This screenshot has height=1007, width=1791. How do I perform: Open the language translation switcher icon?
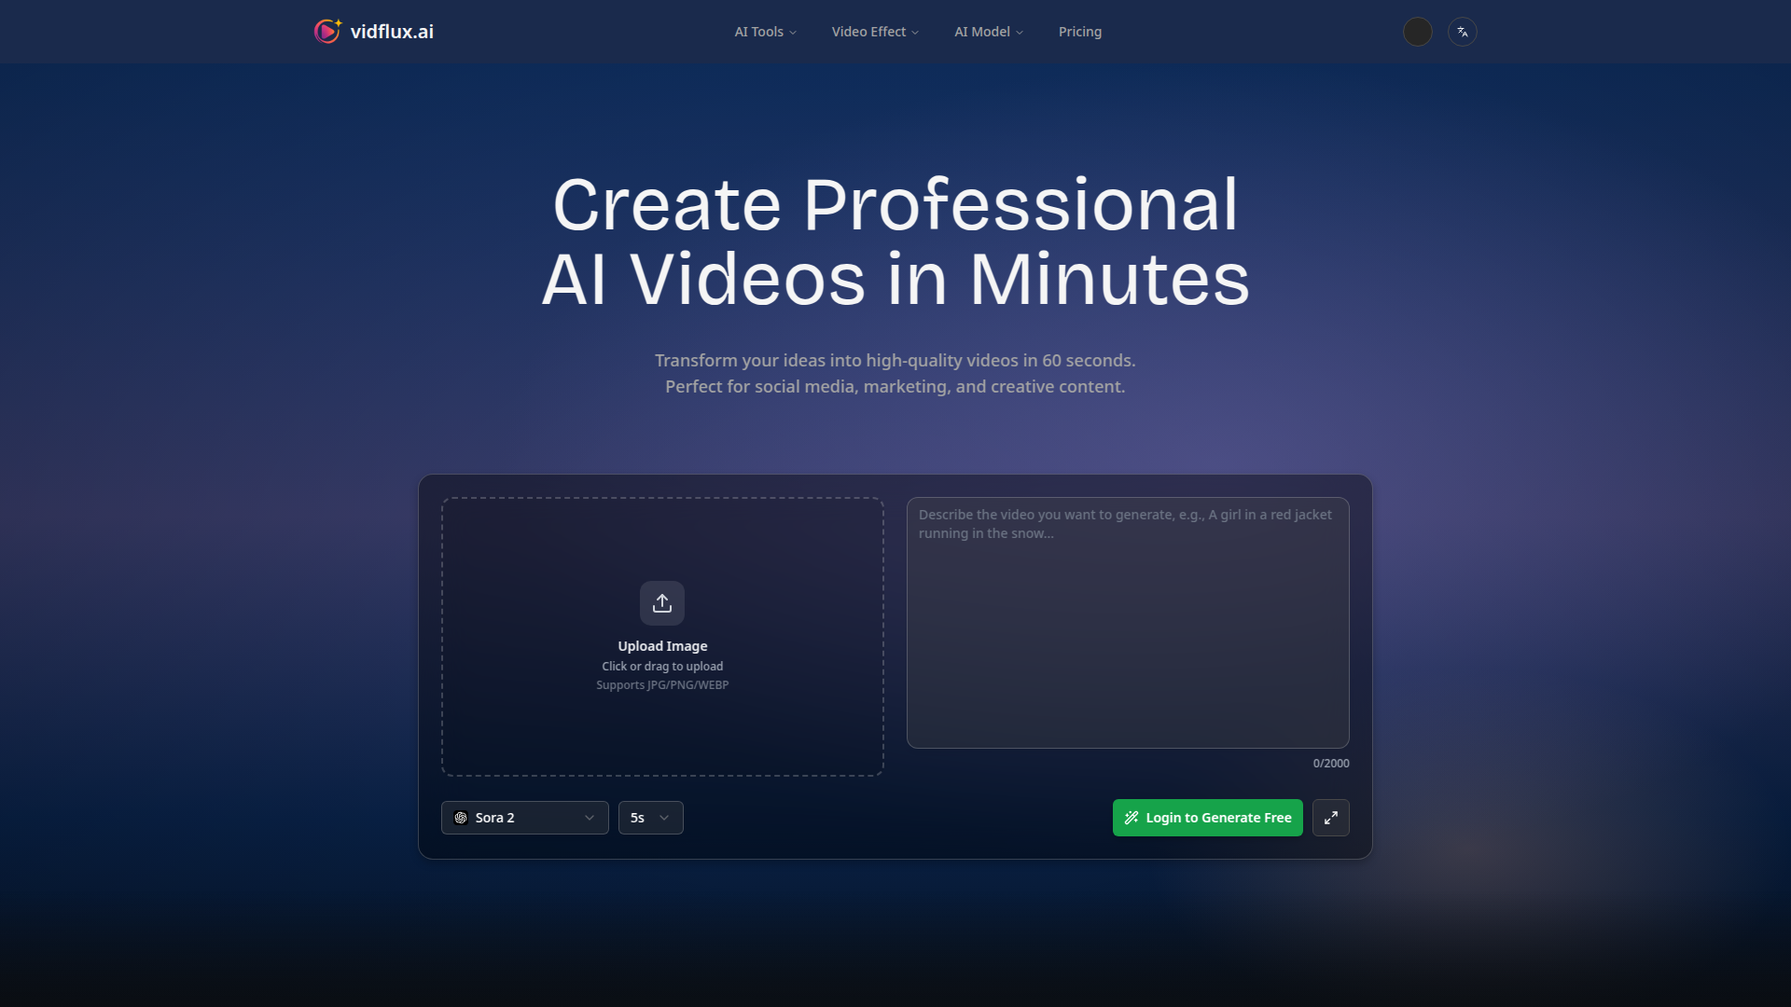click(1462, 32)
